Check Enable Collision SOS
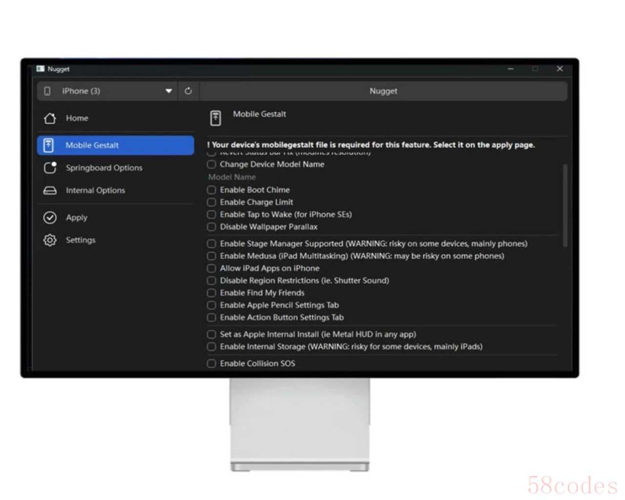 [x=211, y=363]
